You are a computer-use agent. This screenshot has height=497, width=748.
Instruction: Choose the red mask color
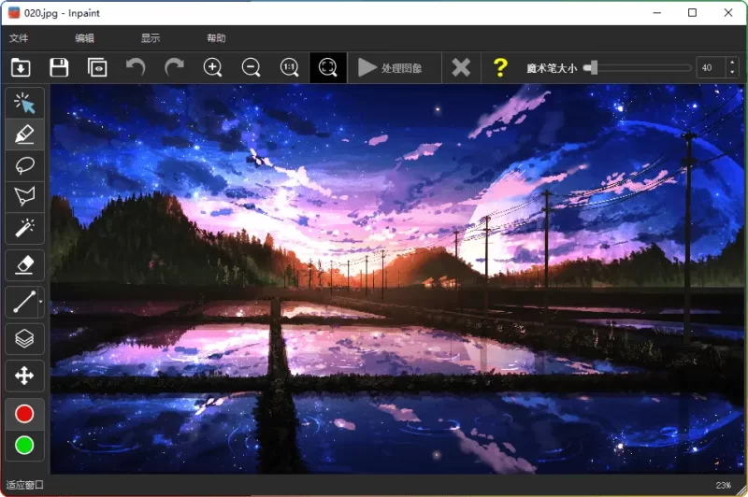(24, 414)
